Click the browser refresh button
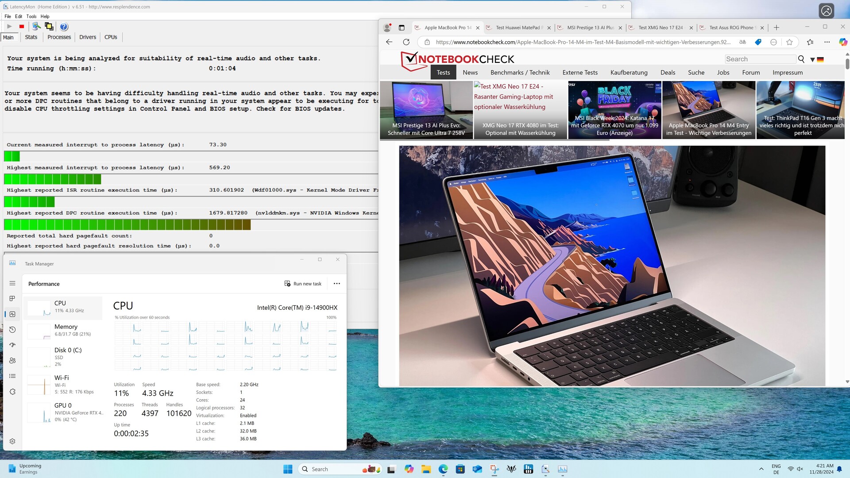The image size is (850, 478). pos(406,42)
